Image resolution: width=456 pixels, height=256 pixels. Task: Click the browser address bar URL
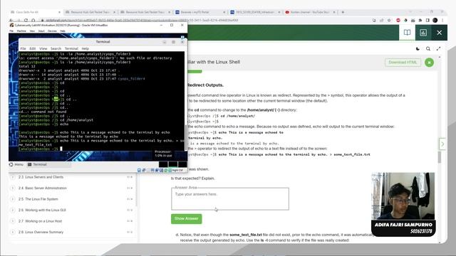[x=142, y=21]
